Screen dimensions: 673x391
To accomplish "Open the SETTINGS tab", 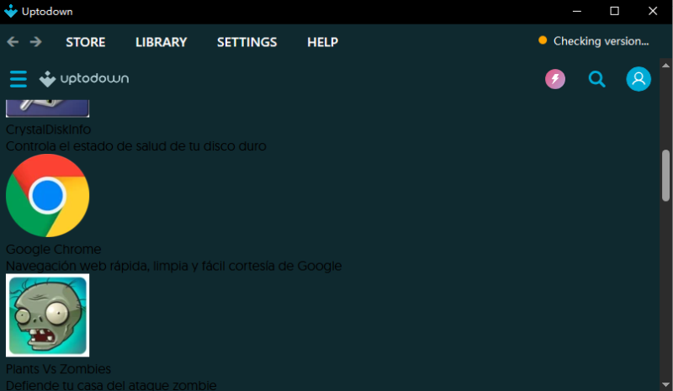I will (x=246, y=42).
